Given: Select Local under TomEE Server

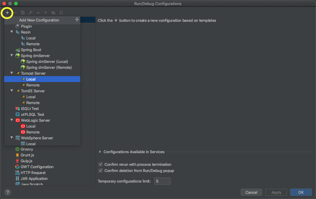Looking at the screenshot, I should tap(42, 97).
